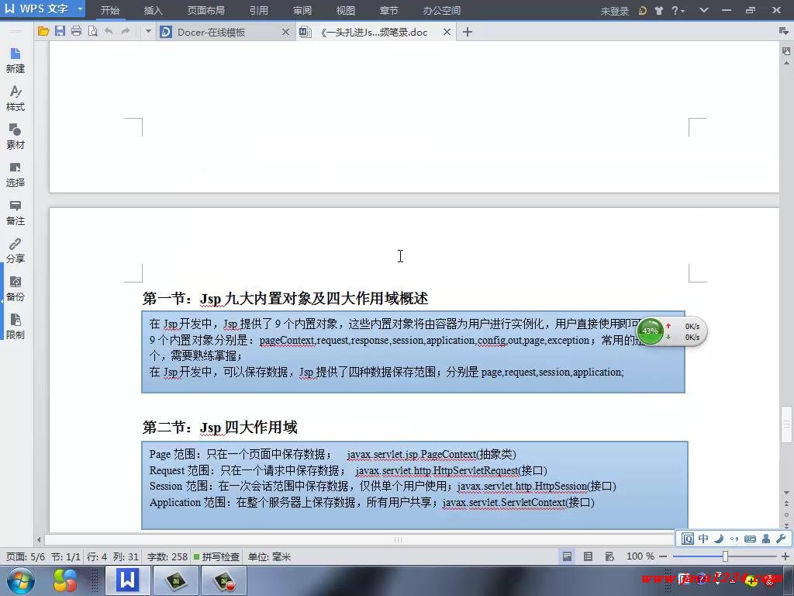Open the help question mark dropdown
Screen dimensions: 794x596
pyautogui.click(x=678, y=10)
